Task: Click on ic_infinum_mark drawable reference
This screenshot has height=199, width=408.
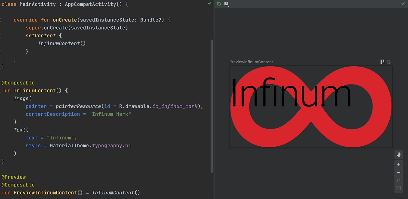Action: point(175,106)
